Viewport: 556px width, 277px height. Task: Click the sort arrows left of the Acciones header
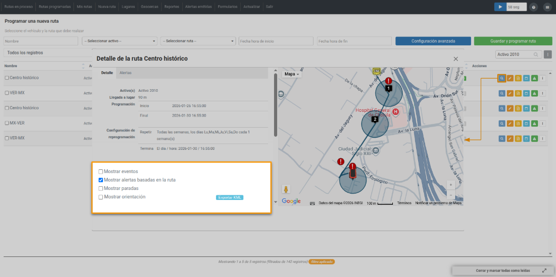click(466, 66)
